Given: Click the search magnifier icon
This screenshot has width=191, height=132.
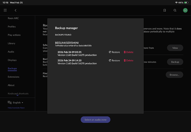Looking at the screenshot, I should pos(175,10).
